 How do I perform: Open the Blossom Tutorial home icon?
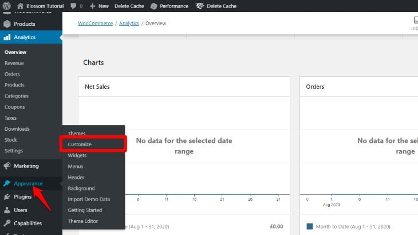coord(20,6)
